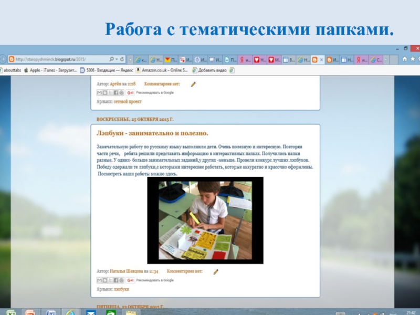Open Mail app from taskbar
This screenshot has width=420, height=315.
[91, 312]
